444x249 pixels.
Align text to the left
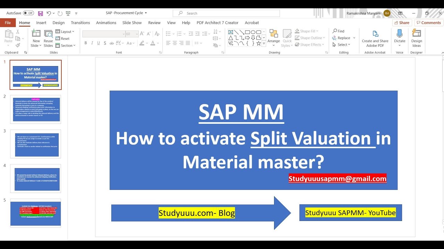[x=168, y=43]
